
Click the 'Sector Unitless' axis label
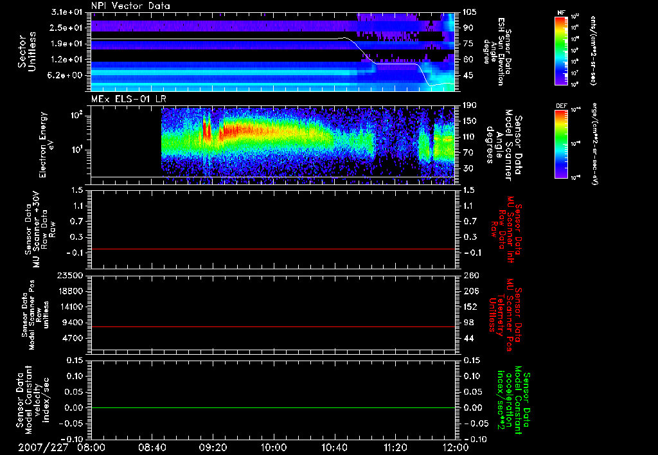click(x=26, y=53)
